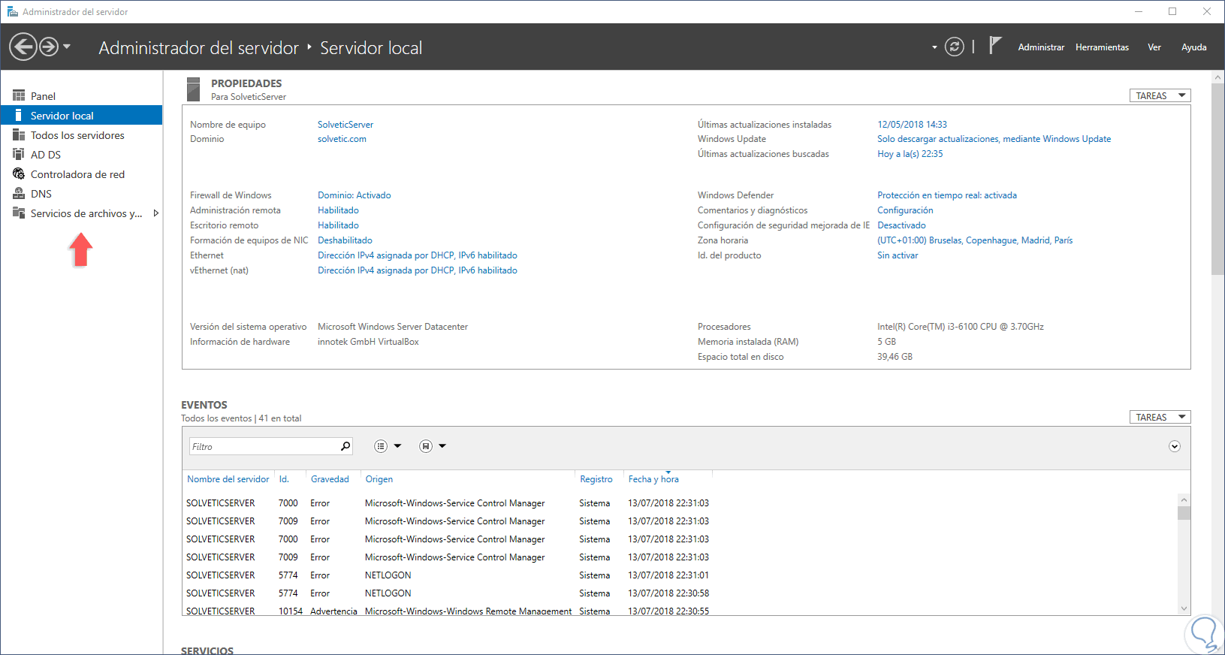Open DNS role in sidebar

coord(41,194)
